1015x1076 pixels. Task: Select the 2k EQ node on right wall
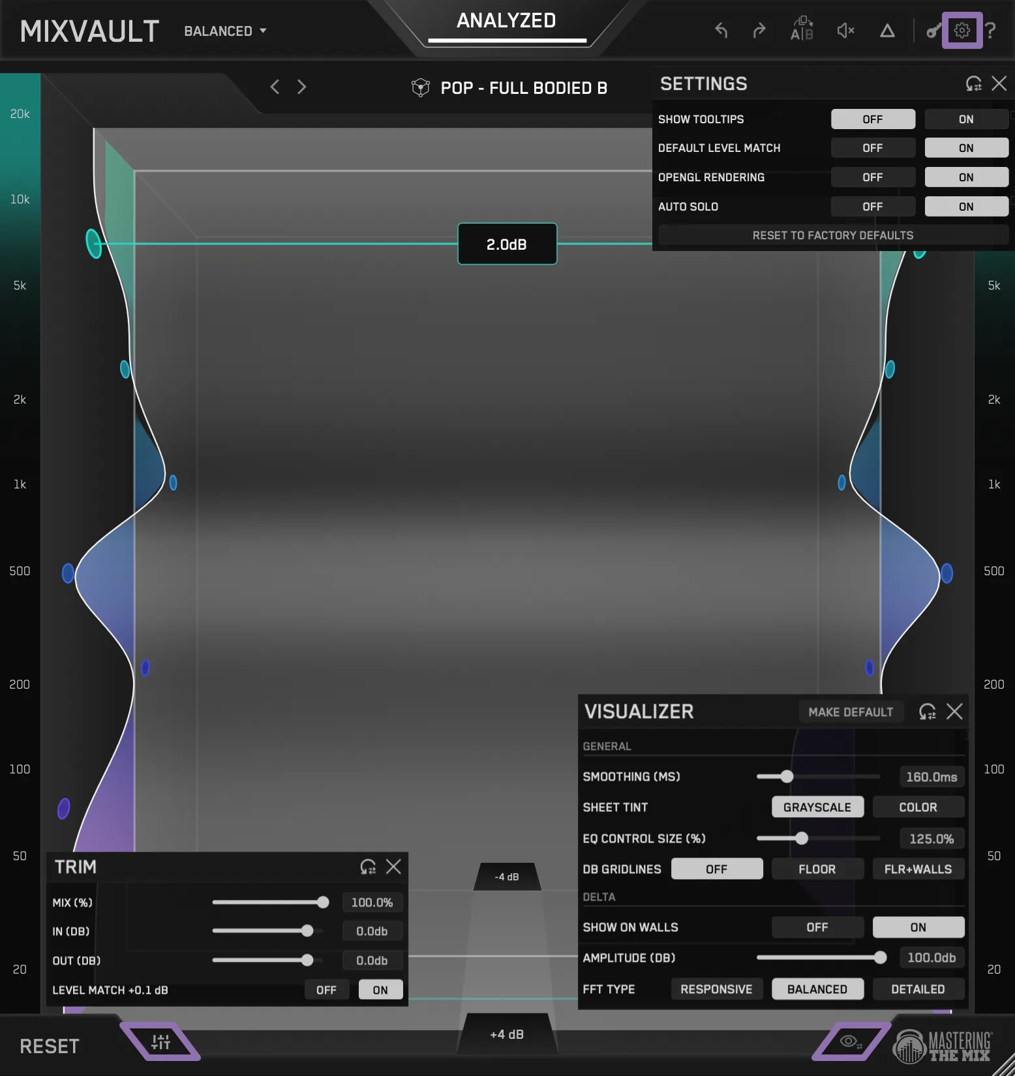pyautogui.click(x=890, y=369)
